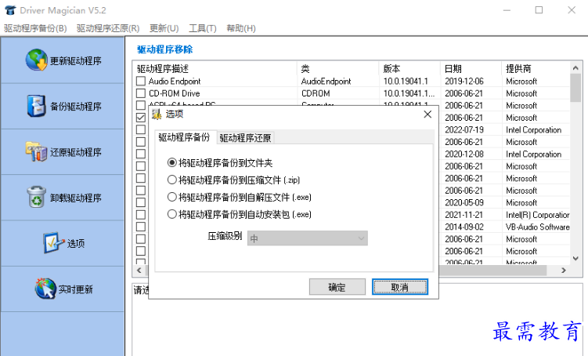Click the 选项 dialog title icon
This screenshot has height=356, width=588.
(157, 114)
